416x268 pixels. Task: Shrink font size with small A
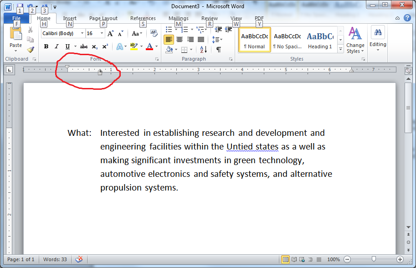click(x=121, y=33)
